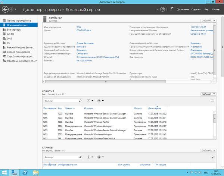Click the IIS role icon
The height and width of the screenshot is (176, 224).
[4, 43]
